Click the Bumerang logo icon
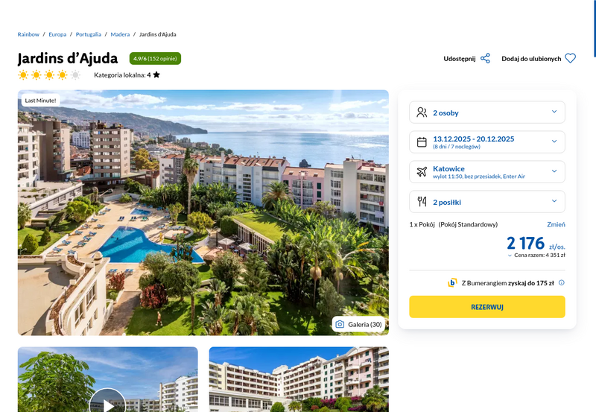Image resolution: width=596 pixels, height=412 pixels. (x=452, y=283)
